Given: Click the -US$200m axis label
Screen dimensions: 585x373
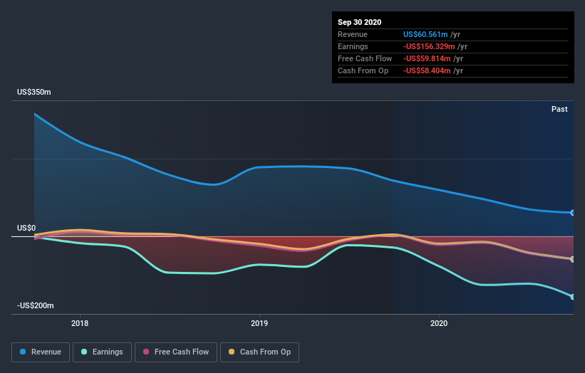Looking at the screenshot, I should pyautogui.click(x=36, y=305).
